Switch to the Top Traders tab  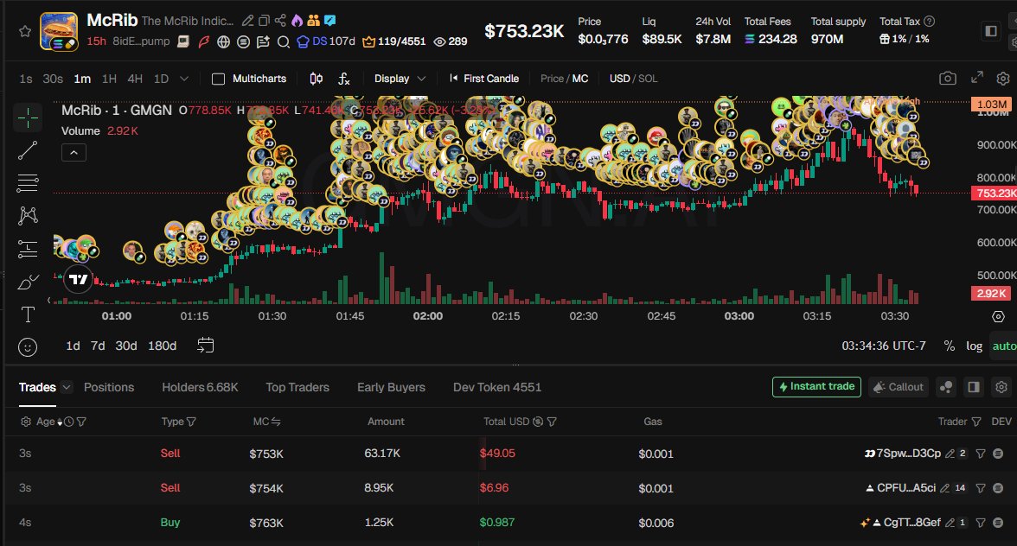297,387
